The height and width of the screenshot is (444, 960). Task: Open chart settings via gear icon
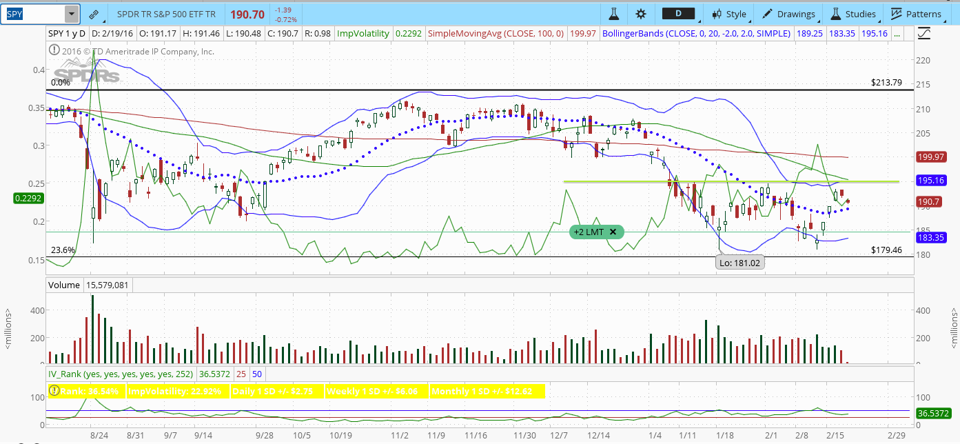641,14
